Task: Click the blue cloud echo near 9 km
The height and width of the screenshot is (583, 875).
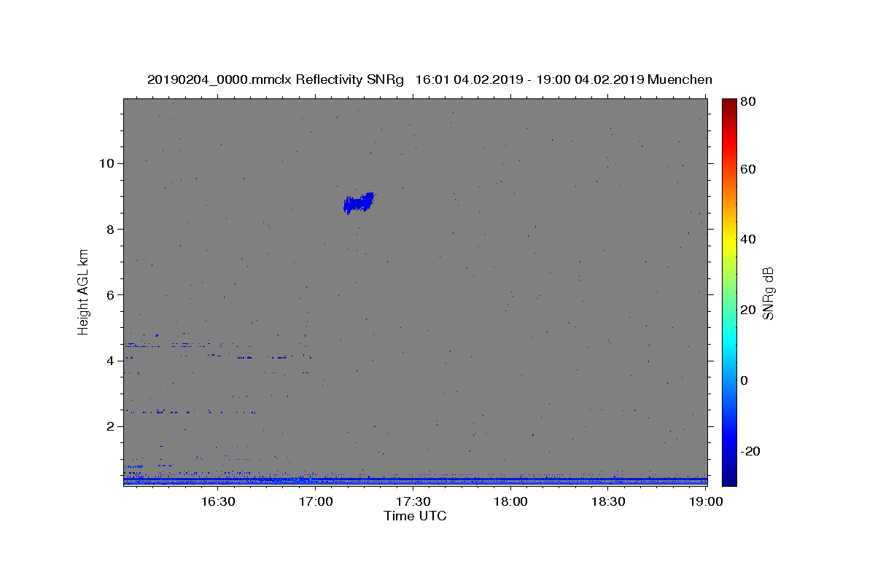Action: (x=359, y=203)
